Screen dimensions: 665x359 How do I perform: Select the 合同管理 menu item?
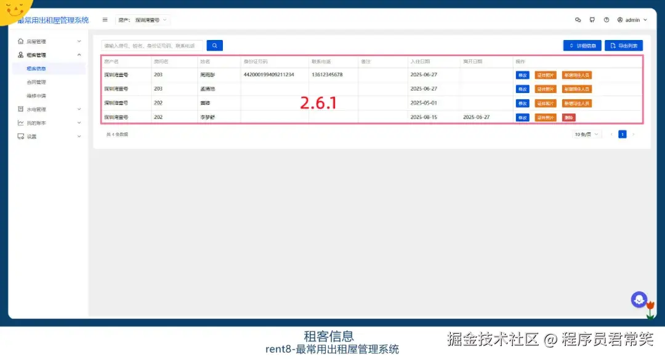point(37,81)
